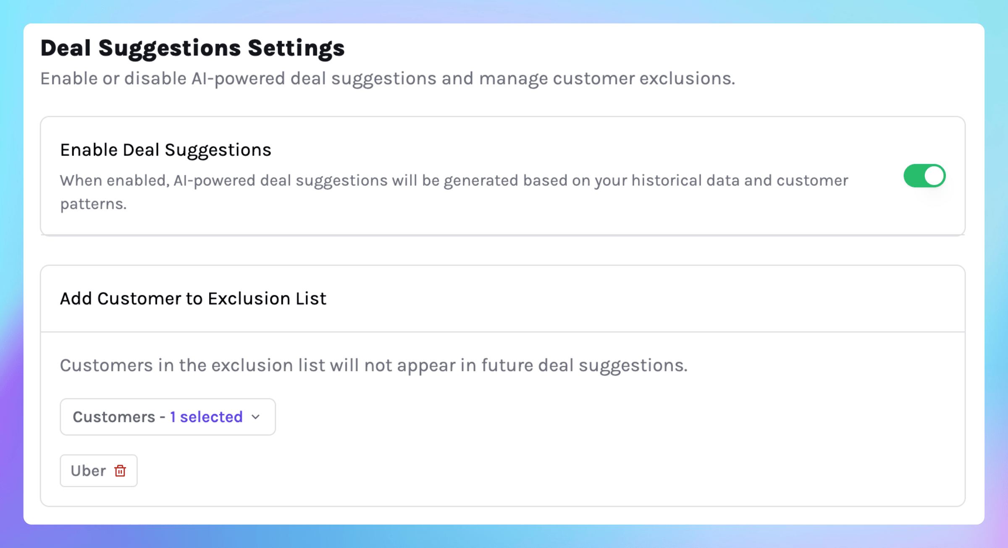Click 'historical data' in the toggle description
The height and width of the screenshot is (548, 1008).
[x=685, y=180]
